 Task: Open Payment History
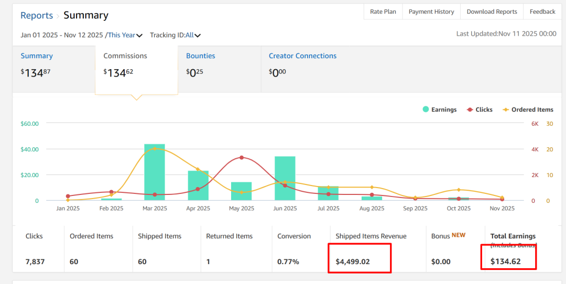tap(431, 12)
